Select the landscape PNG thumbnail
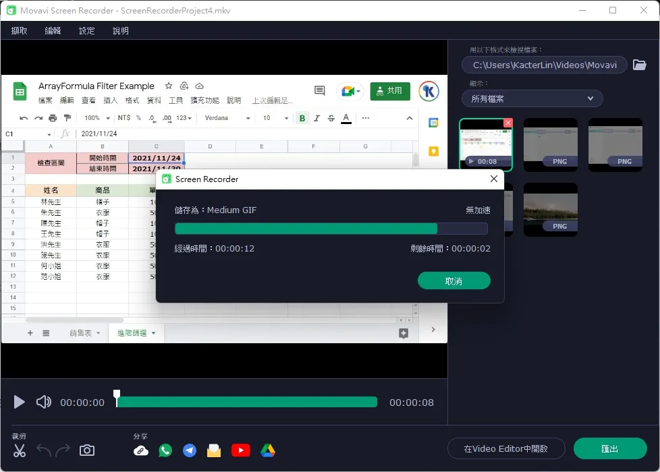Screen dimensions: 660x472 [x=551, y=209]
